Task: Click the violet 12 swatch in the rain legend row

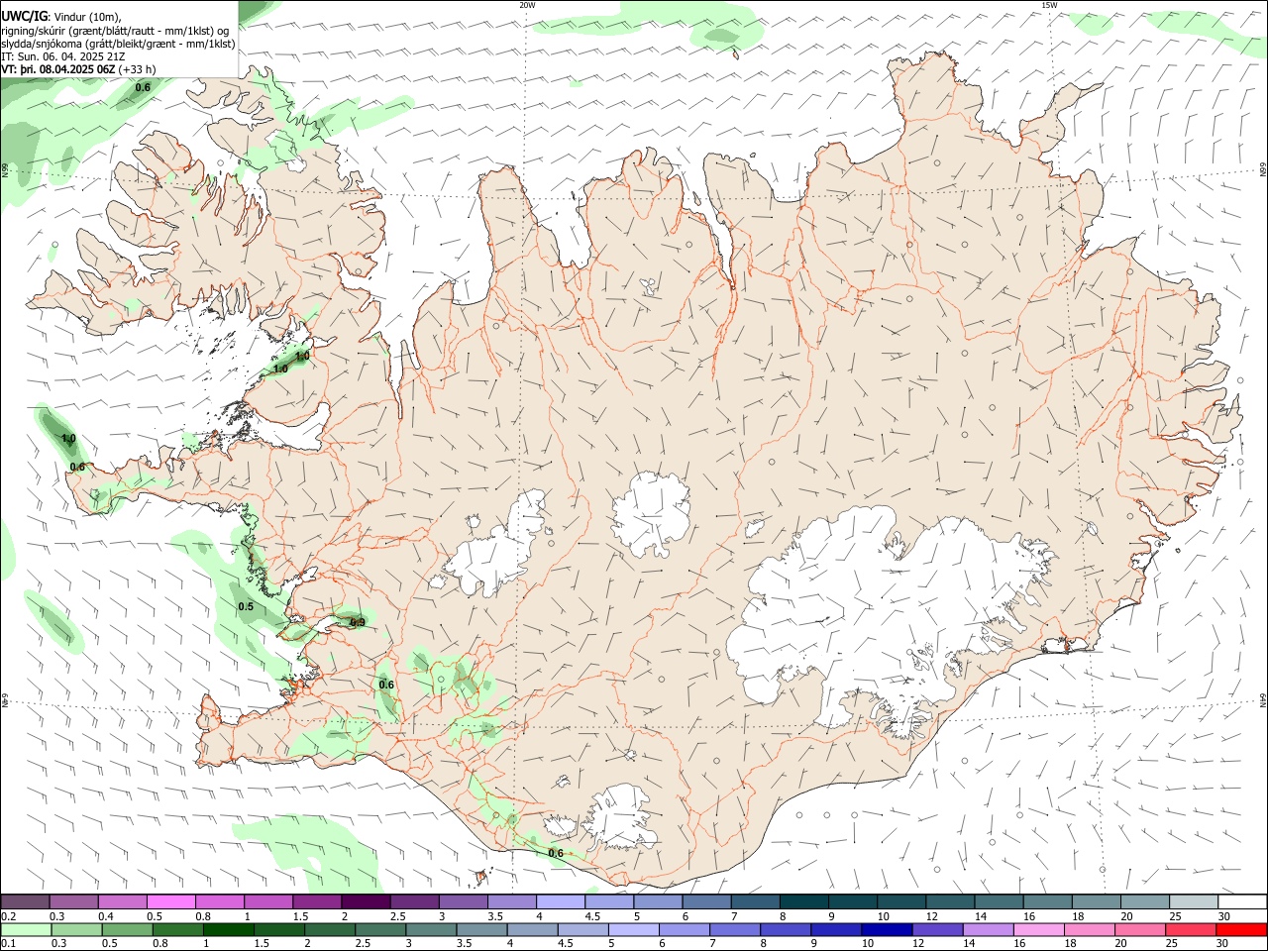Action: point(936,929)
